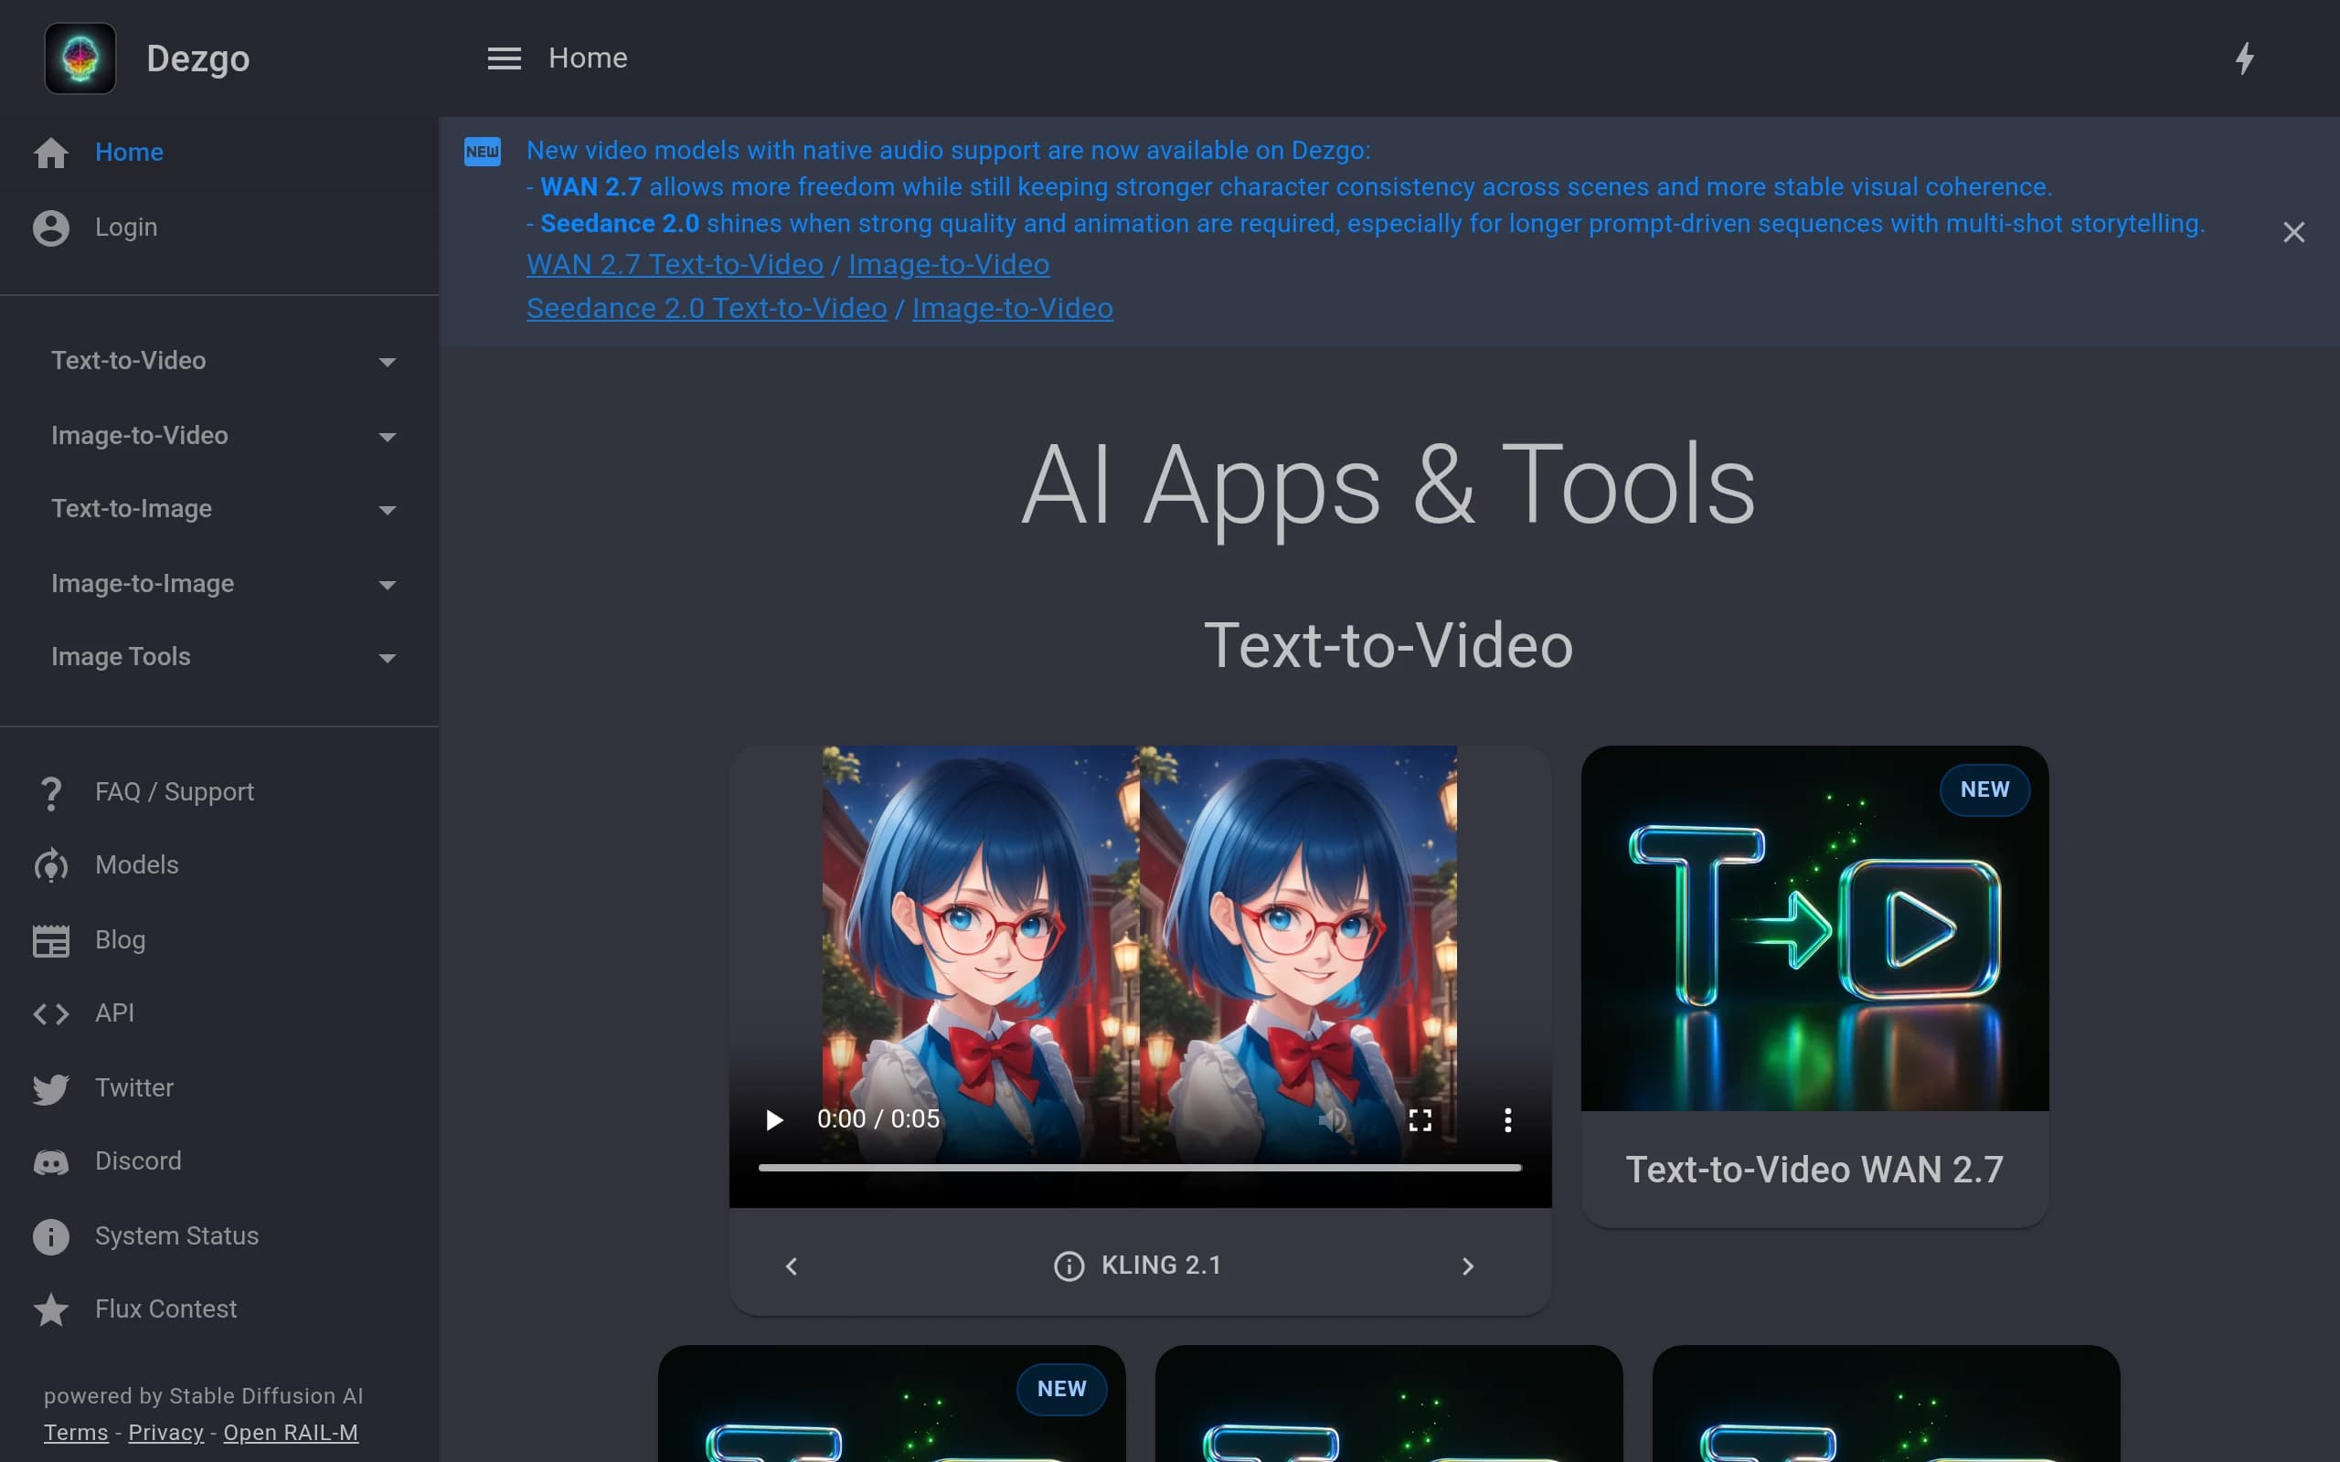2340x1462 pixels.
Task: Click the lightning bolt icon in header
Action: pos(2244,58)
